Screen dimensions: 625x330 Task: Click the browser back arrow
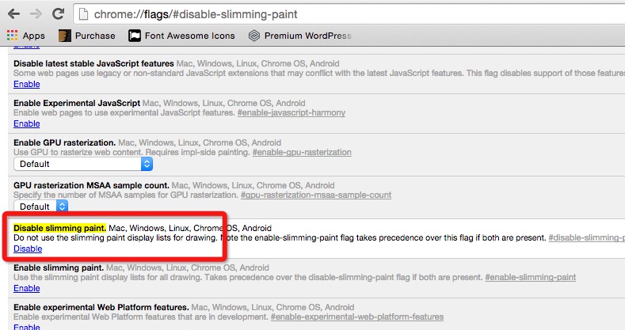pos(14,14)
